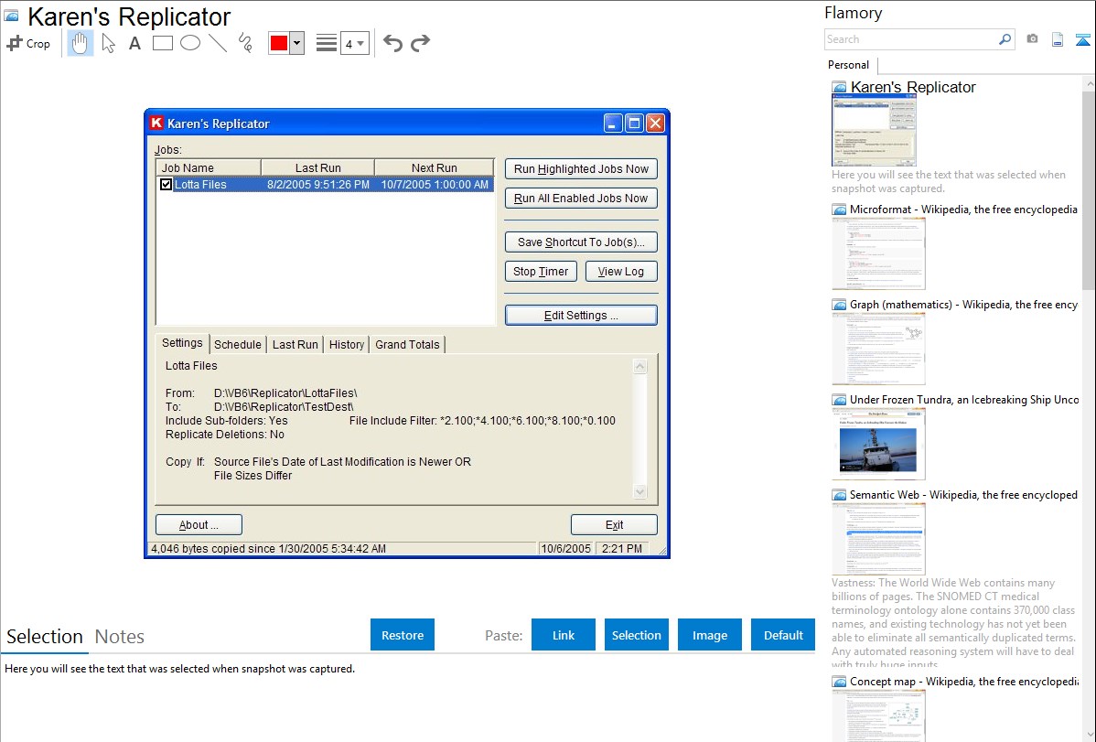Open the Graph (mathematics) snapshot thumbnail
This screenshot has width=1096, height=742.
878,349
